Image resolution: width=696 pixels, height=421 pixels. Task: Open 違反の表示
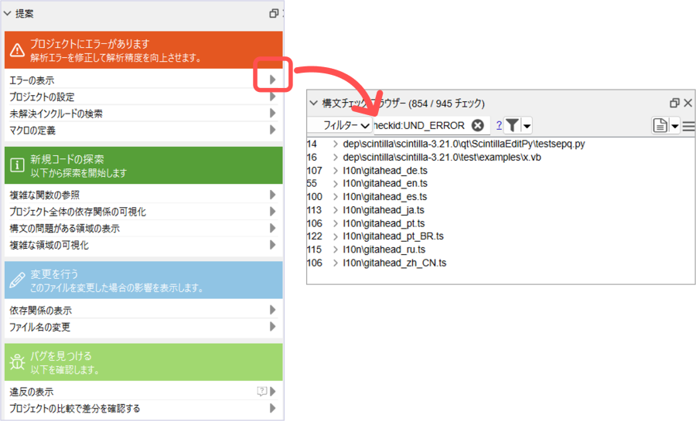pyautogui.click(x=32, y=392)
